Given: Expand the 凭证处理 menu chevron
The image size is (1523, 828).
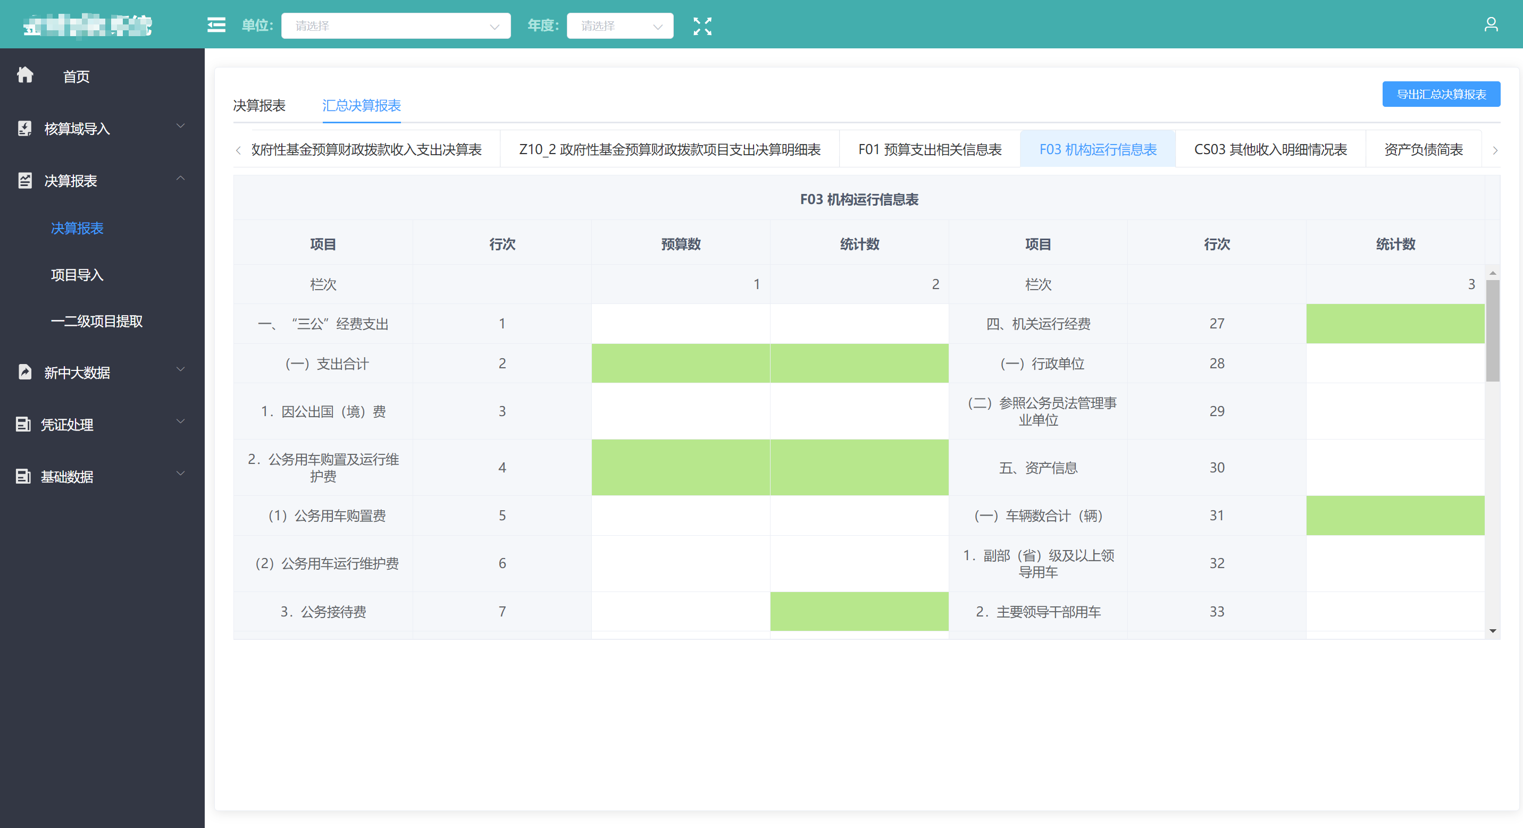Looking at the screenshot, I should 181,421.
